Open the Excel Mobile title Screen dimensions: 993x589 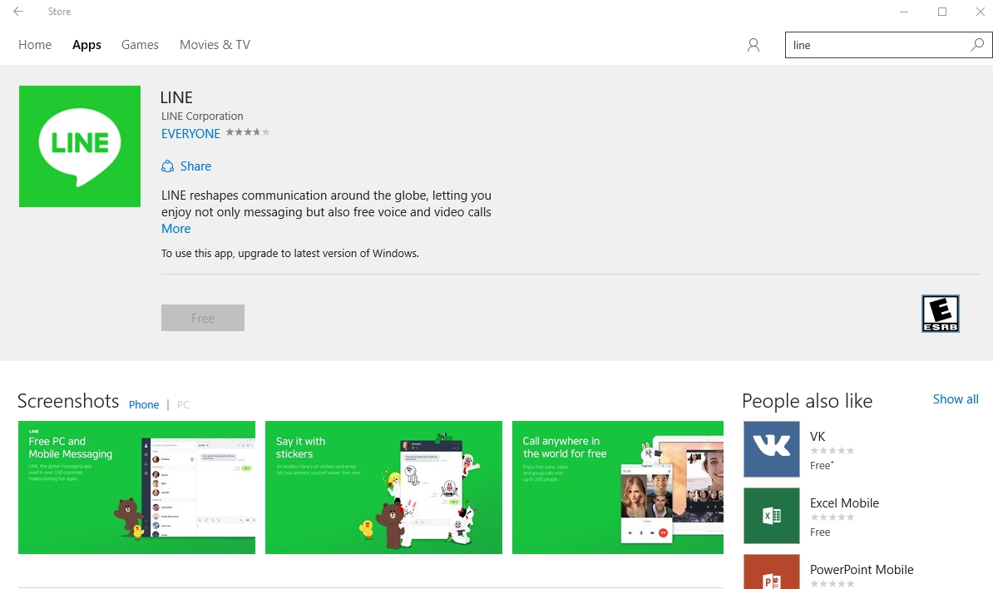click(x=844, y=502)
